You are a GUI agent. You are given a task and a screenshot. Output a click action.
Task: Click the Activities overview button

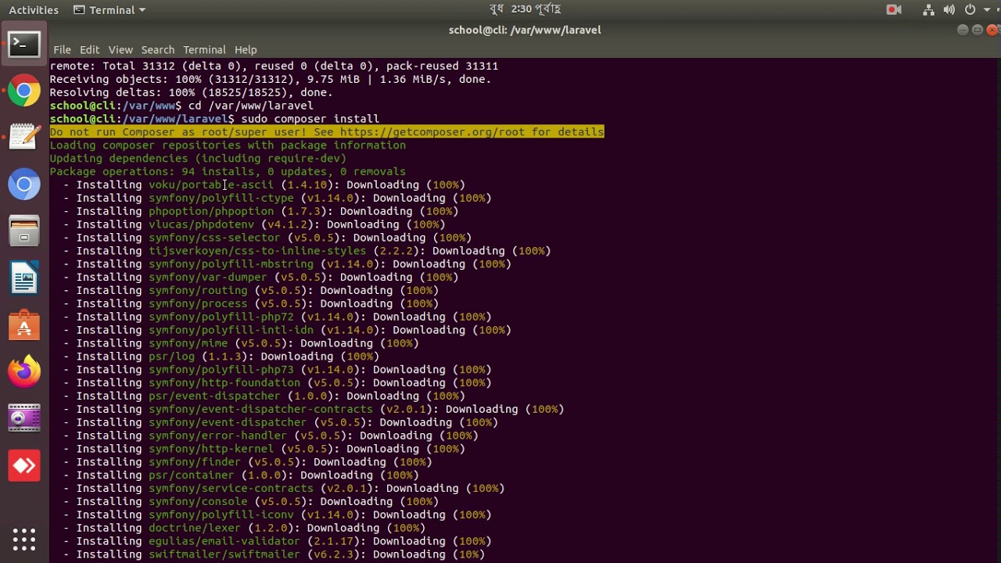click(34, 9)
